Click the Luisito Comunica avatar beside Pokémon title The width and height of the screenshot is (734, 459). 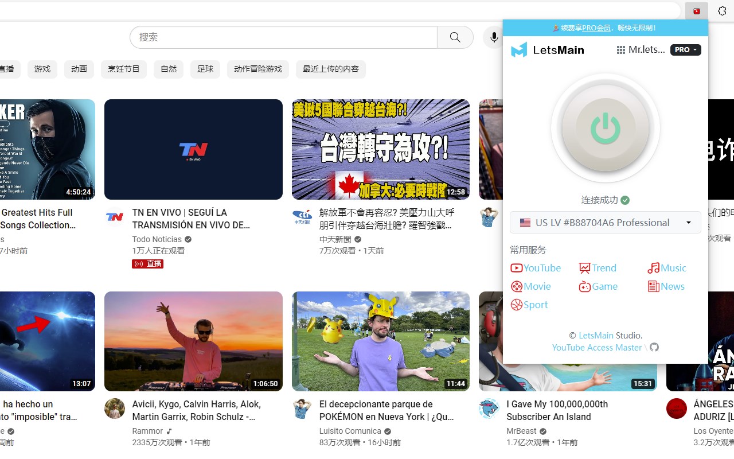pos(302,409)
